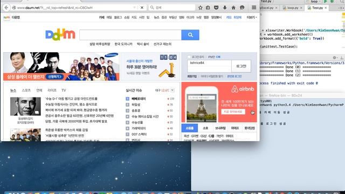Screen dimensions: 345x194
Task: Close the loop.py tab in PyCharm
Action: pos(301,8)
